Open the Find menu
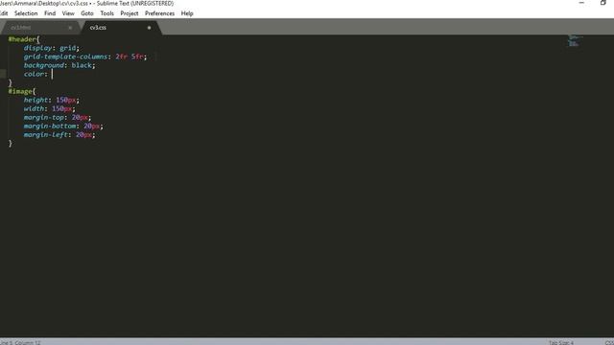This screenshot has width=614, height=345. [x=50, y=13]
